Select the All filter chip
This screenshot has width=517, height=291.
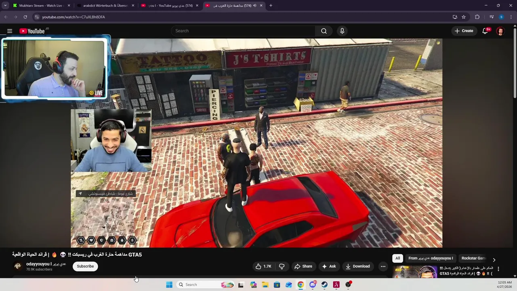click(397, 258)
